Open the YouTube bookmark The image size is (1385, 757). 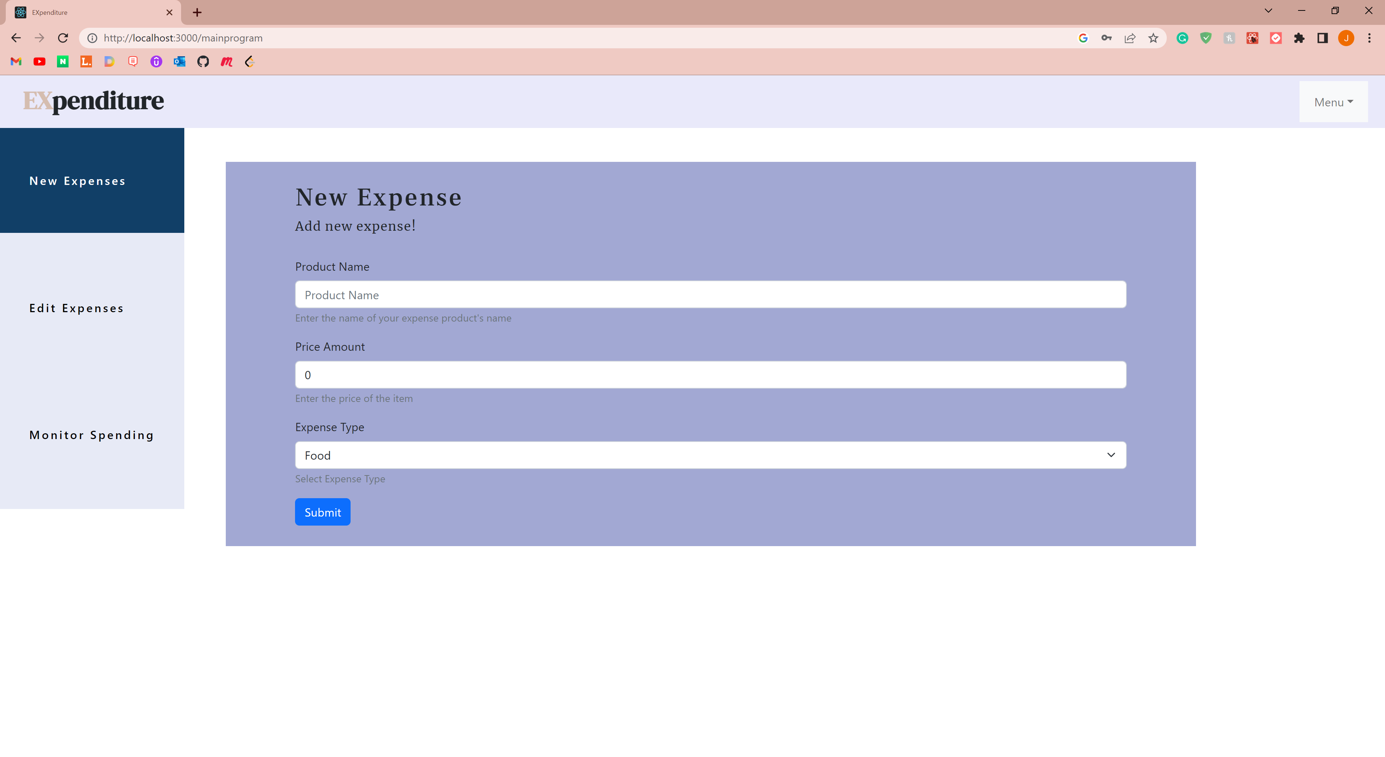(x=39, y=61)
